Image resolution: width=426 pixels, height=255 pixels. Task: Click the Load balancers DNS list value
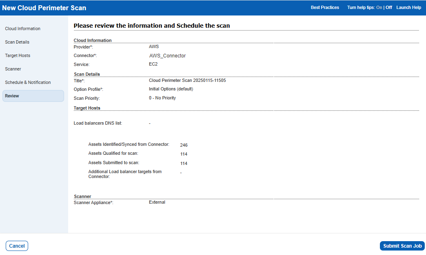(149, 123)
